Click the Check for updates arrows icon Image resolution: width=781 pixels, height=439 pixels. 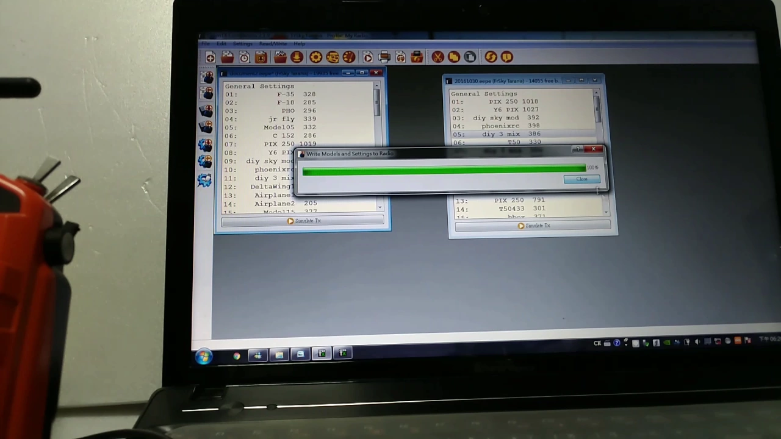pos(491,57)
